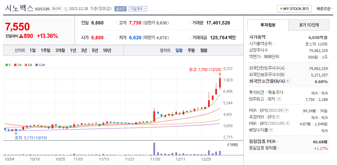Click the 6.60% foreign ownership ratio
Image resolution: width=337 pixels, height=165 pixels.
coord(321,82)
